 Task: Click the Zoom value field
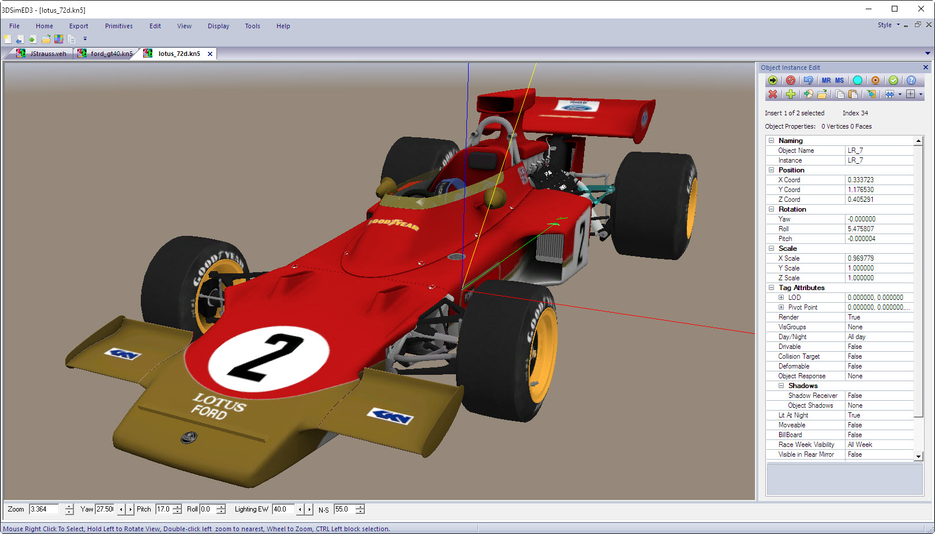tap(44, 509)
